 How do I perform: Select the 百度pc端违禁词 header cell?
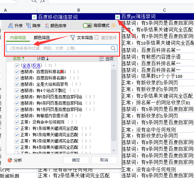(157, 17)
